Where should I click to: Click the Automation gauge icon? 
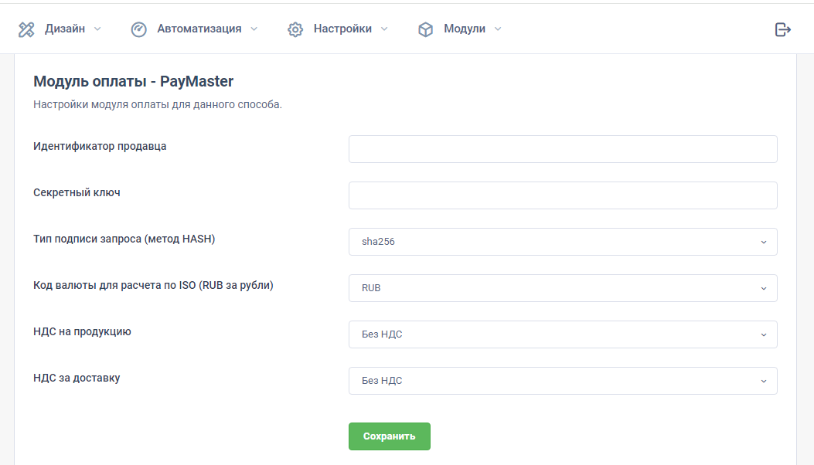[138, 29]
